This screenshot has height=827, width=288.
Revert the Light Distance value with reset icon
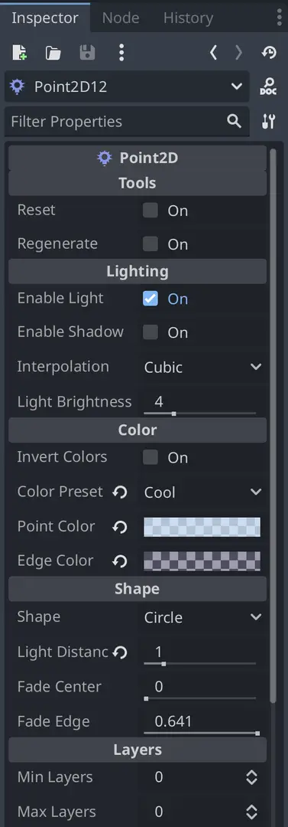click(x=120, y=652)
